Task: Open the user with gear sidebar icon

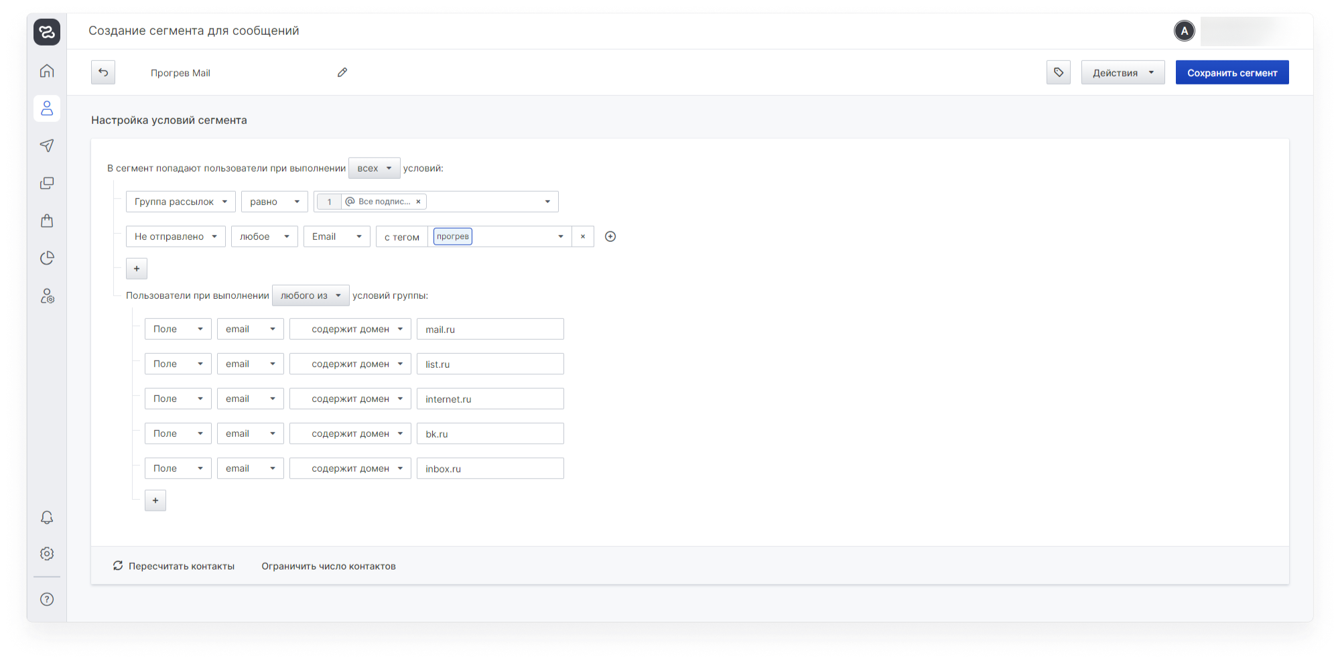Action: pyautogui.click(x=47, y=295)
